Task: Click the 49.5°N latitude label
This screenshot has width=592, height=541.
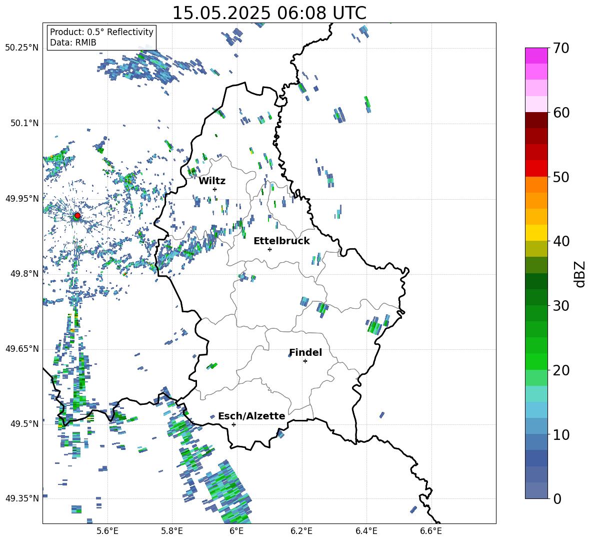Action: pyautogui.click(x=24, y=424)
